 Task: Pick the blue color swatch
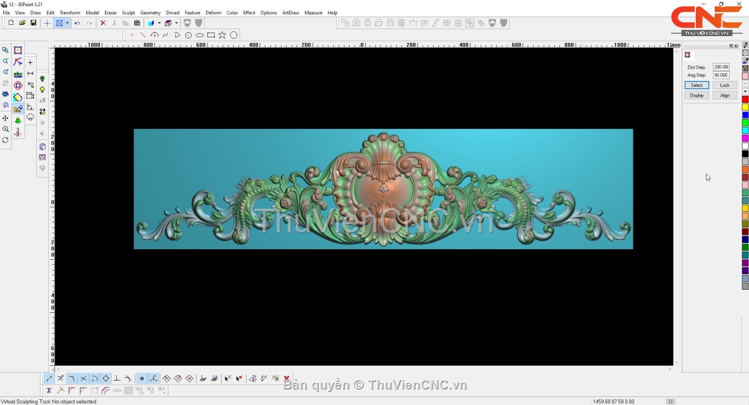click(x=745, y=115)
